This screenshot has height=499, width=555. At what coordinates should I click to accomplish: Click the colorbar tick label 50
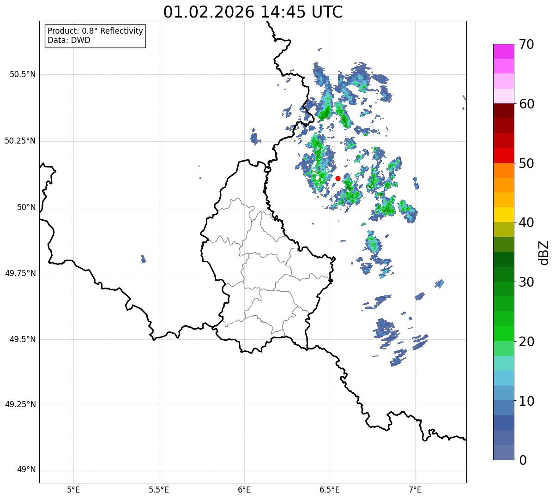click(527, 163)
